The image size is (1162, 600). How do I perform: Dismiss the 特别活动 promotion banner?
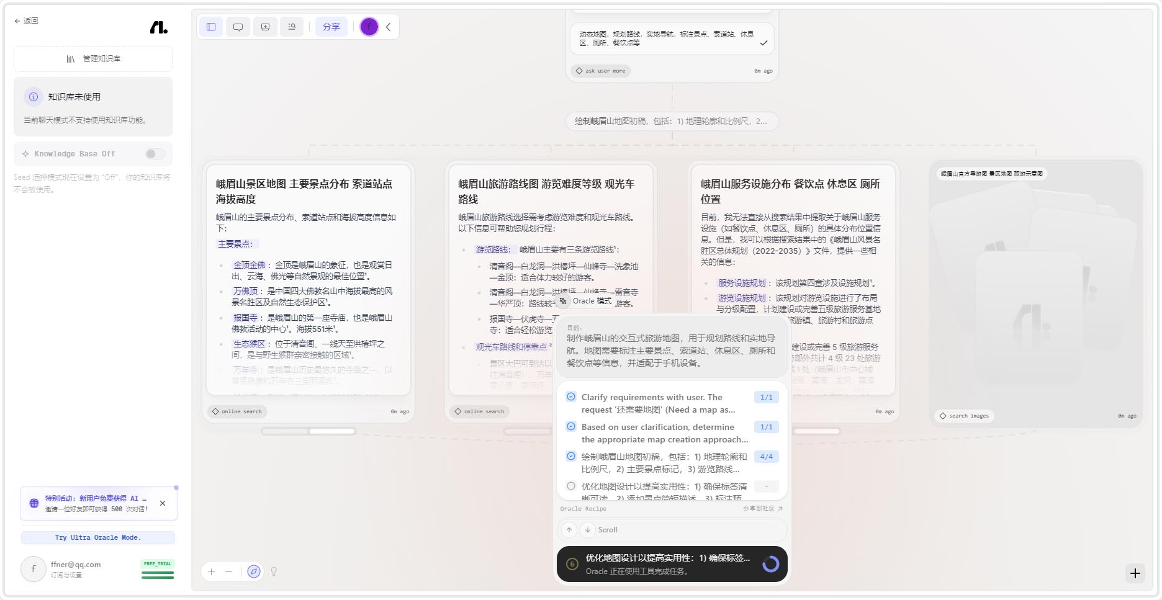click(163, 503)
